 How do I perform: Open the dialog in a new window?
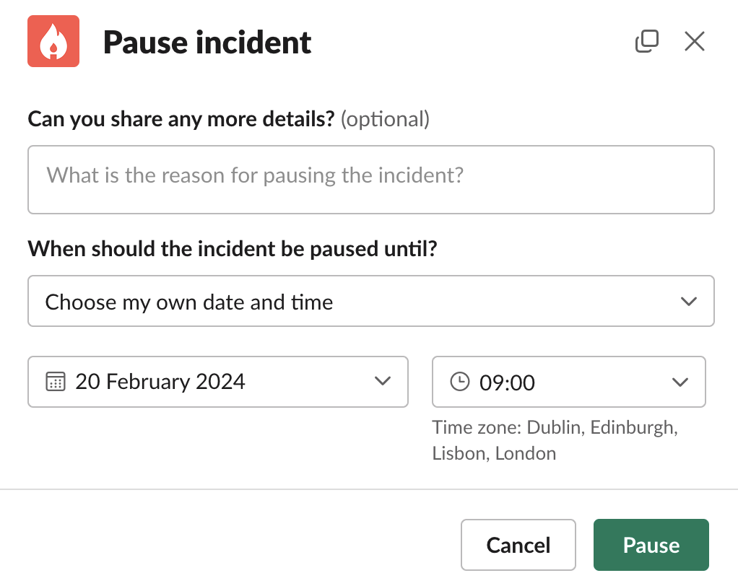[x=646, y=41]
